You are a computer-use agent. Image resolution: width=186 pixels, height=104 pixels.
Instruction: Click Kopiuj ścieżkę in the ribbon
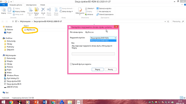click(19, 12)
